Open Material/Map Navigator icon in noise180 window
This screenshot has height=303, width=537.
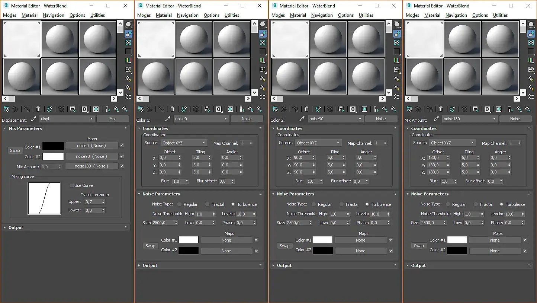531,97
